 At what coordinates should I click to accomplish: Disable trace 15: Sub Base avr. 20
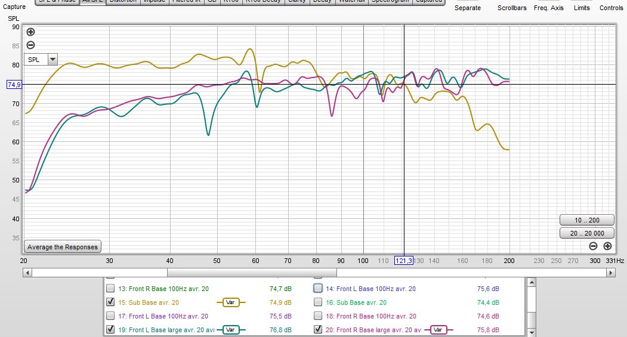pyautogui.click(x=110, y=302)
